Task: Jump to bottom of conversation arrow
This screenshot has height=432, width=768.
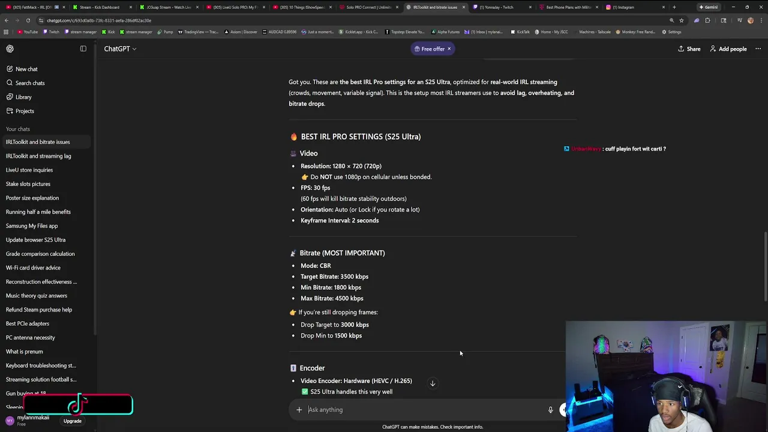Action: tap(432, 383)
